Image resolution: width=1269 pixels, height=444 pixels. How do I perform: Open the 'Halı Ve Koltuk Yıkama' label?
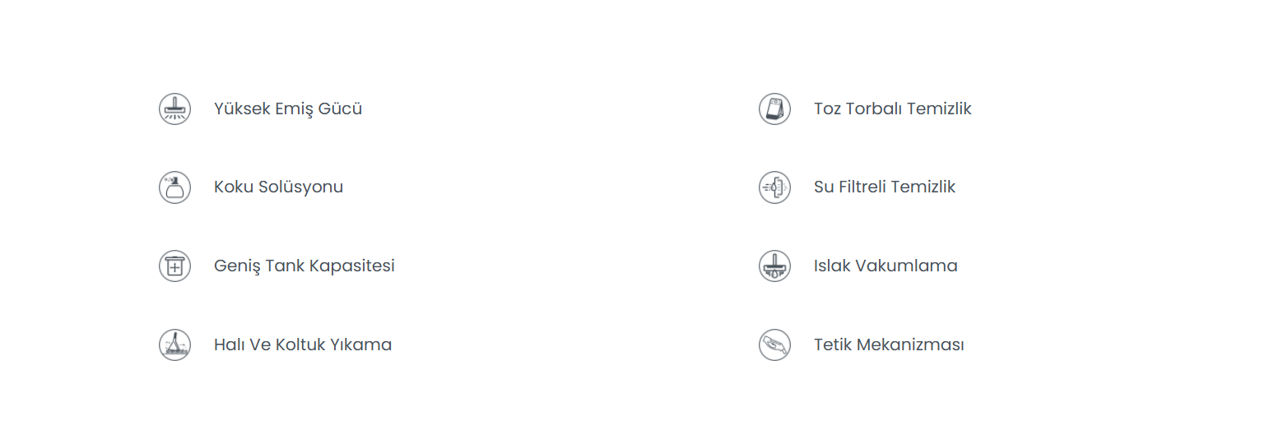pos(302,345)
